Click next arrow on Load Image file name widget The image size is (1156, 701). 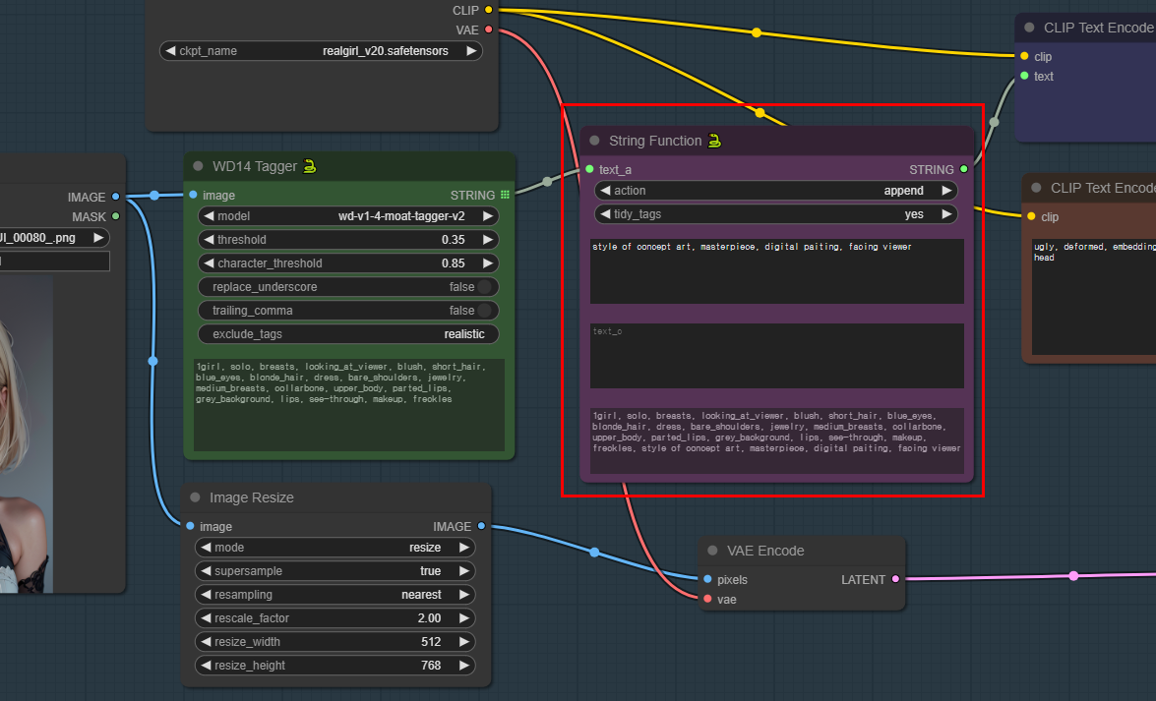tap(98, 237)
